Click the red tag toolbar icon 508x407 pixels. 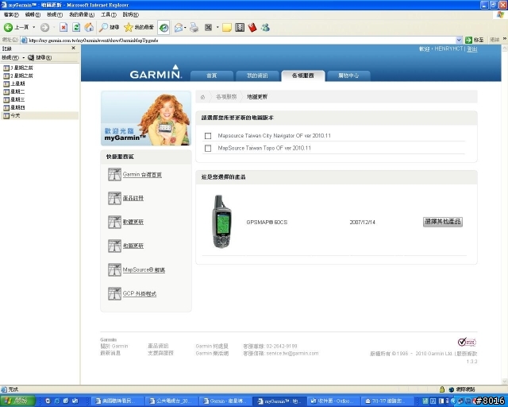252,28
